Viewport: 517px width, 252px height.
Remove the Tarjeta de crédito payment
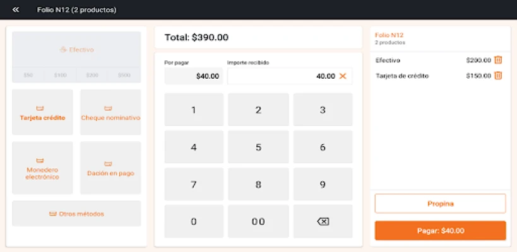[498, 76]
